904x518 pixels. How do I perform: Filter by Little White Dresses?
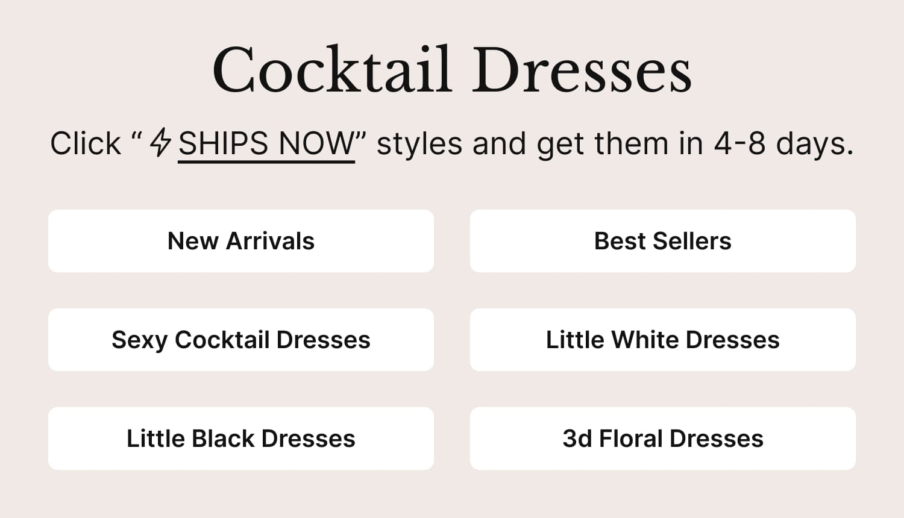tap(663, 340)
